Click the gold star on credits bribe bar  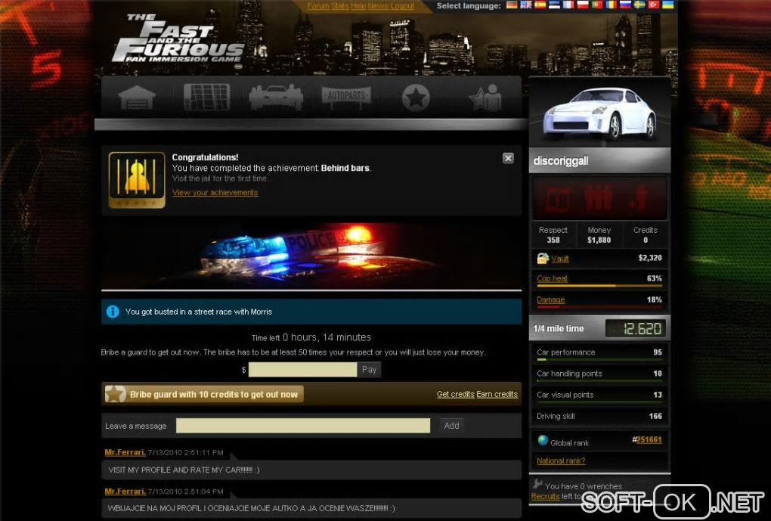tap(116, 394)
